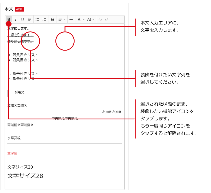The width and height of the screenshot is (211, 193).
Task: Apply blockquote with the quote icon
Action: [52, 19]
